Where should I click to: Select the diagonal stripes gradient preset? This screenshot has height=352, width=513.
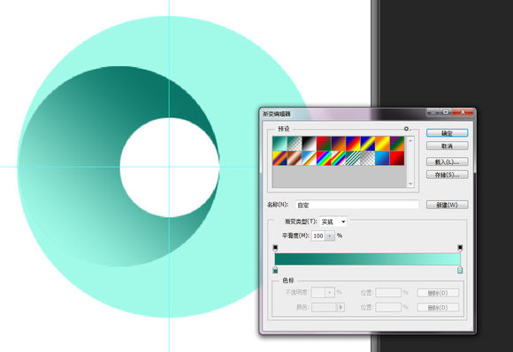[x=353, y=158]
